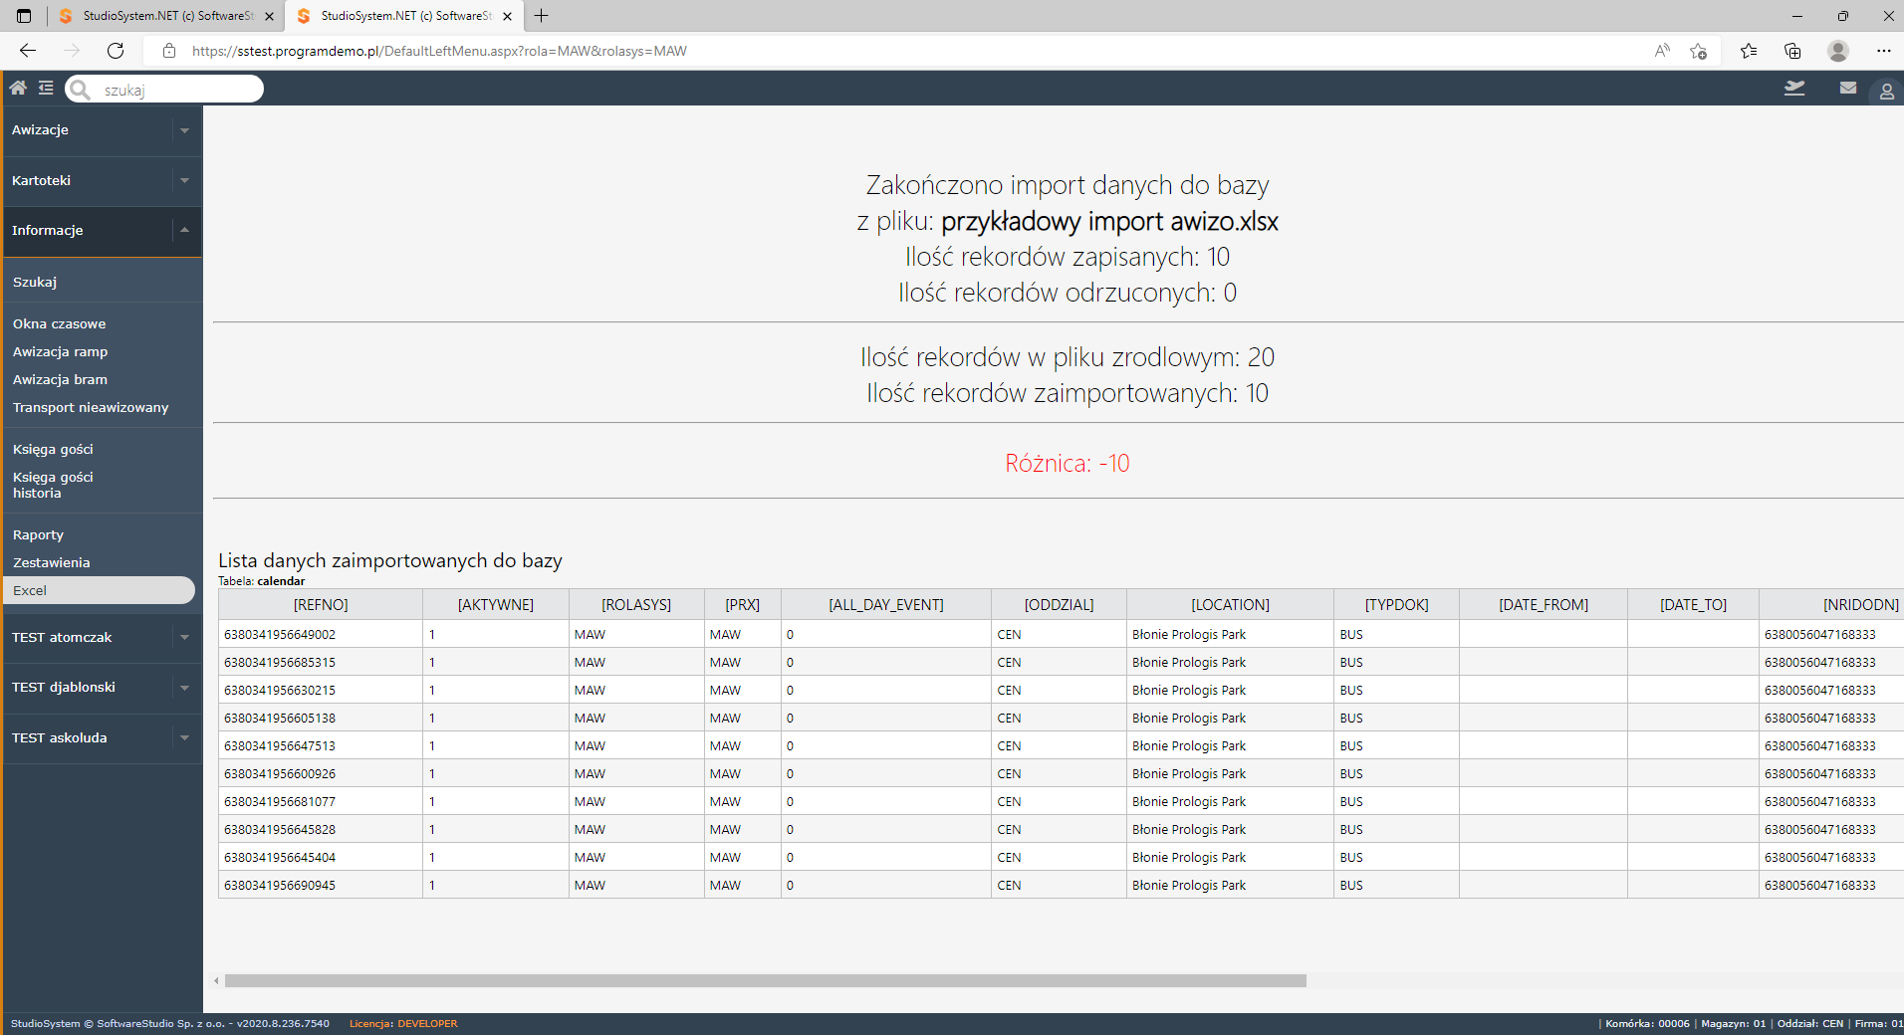Open Awizacja ramp menu item
The width and height of the screenshot is (1904, 1035).
pos(60,351)
